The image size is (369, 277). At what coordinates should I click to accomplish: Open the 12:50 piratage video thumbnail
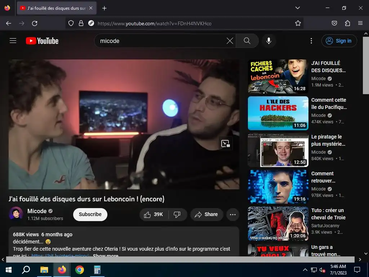point(278,150)
